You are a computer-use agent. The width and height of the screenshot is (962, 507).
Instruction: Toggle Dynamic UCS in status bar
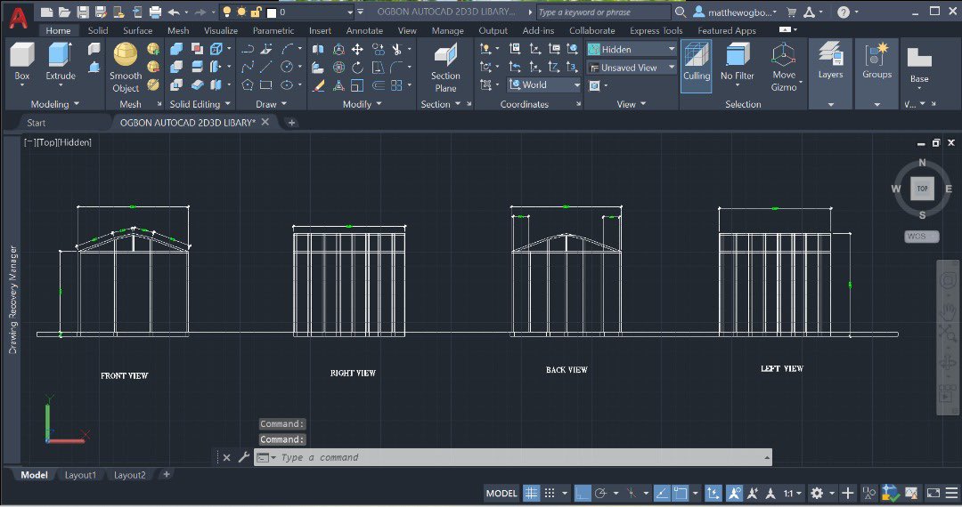713,493
